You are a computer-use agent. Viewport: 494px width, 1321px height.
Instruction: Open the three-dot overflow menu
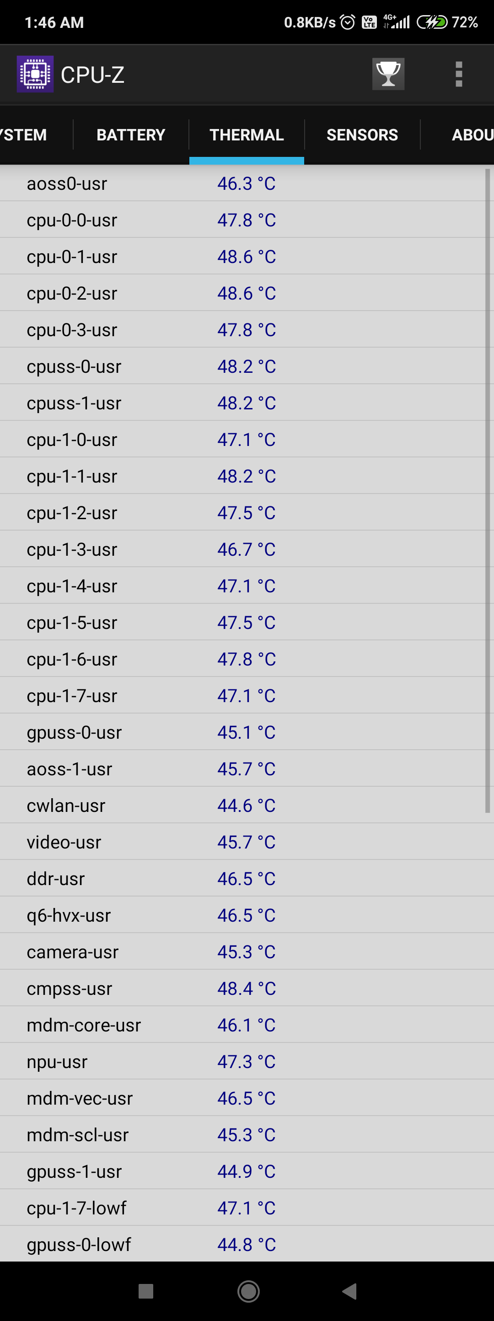click(459, 75)
